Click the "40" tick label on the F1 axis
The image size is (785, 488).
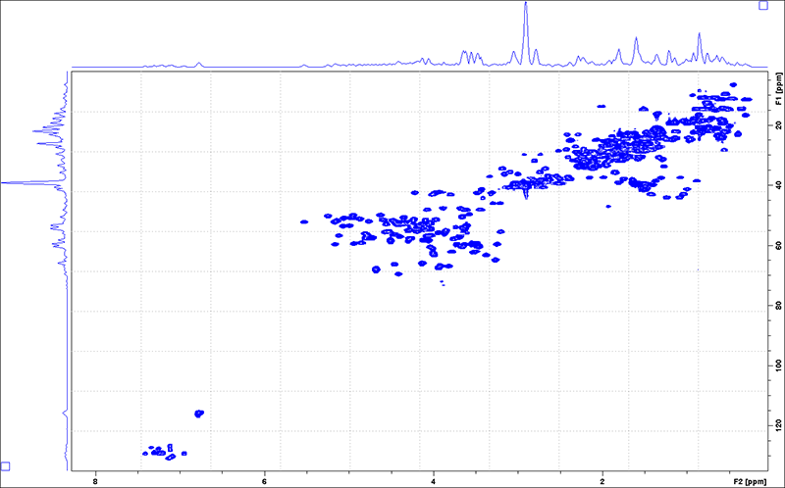click(x=778, y=185)
